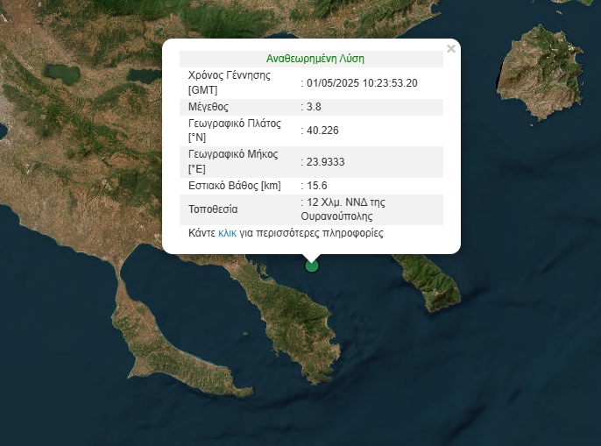Viewport: 601px width, 446px height.
Task: Click the 'Τοποθεσία' row label
Action: point(213,210)
